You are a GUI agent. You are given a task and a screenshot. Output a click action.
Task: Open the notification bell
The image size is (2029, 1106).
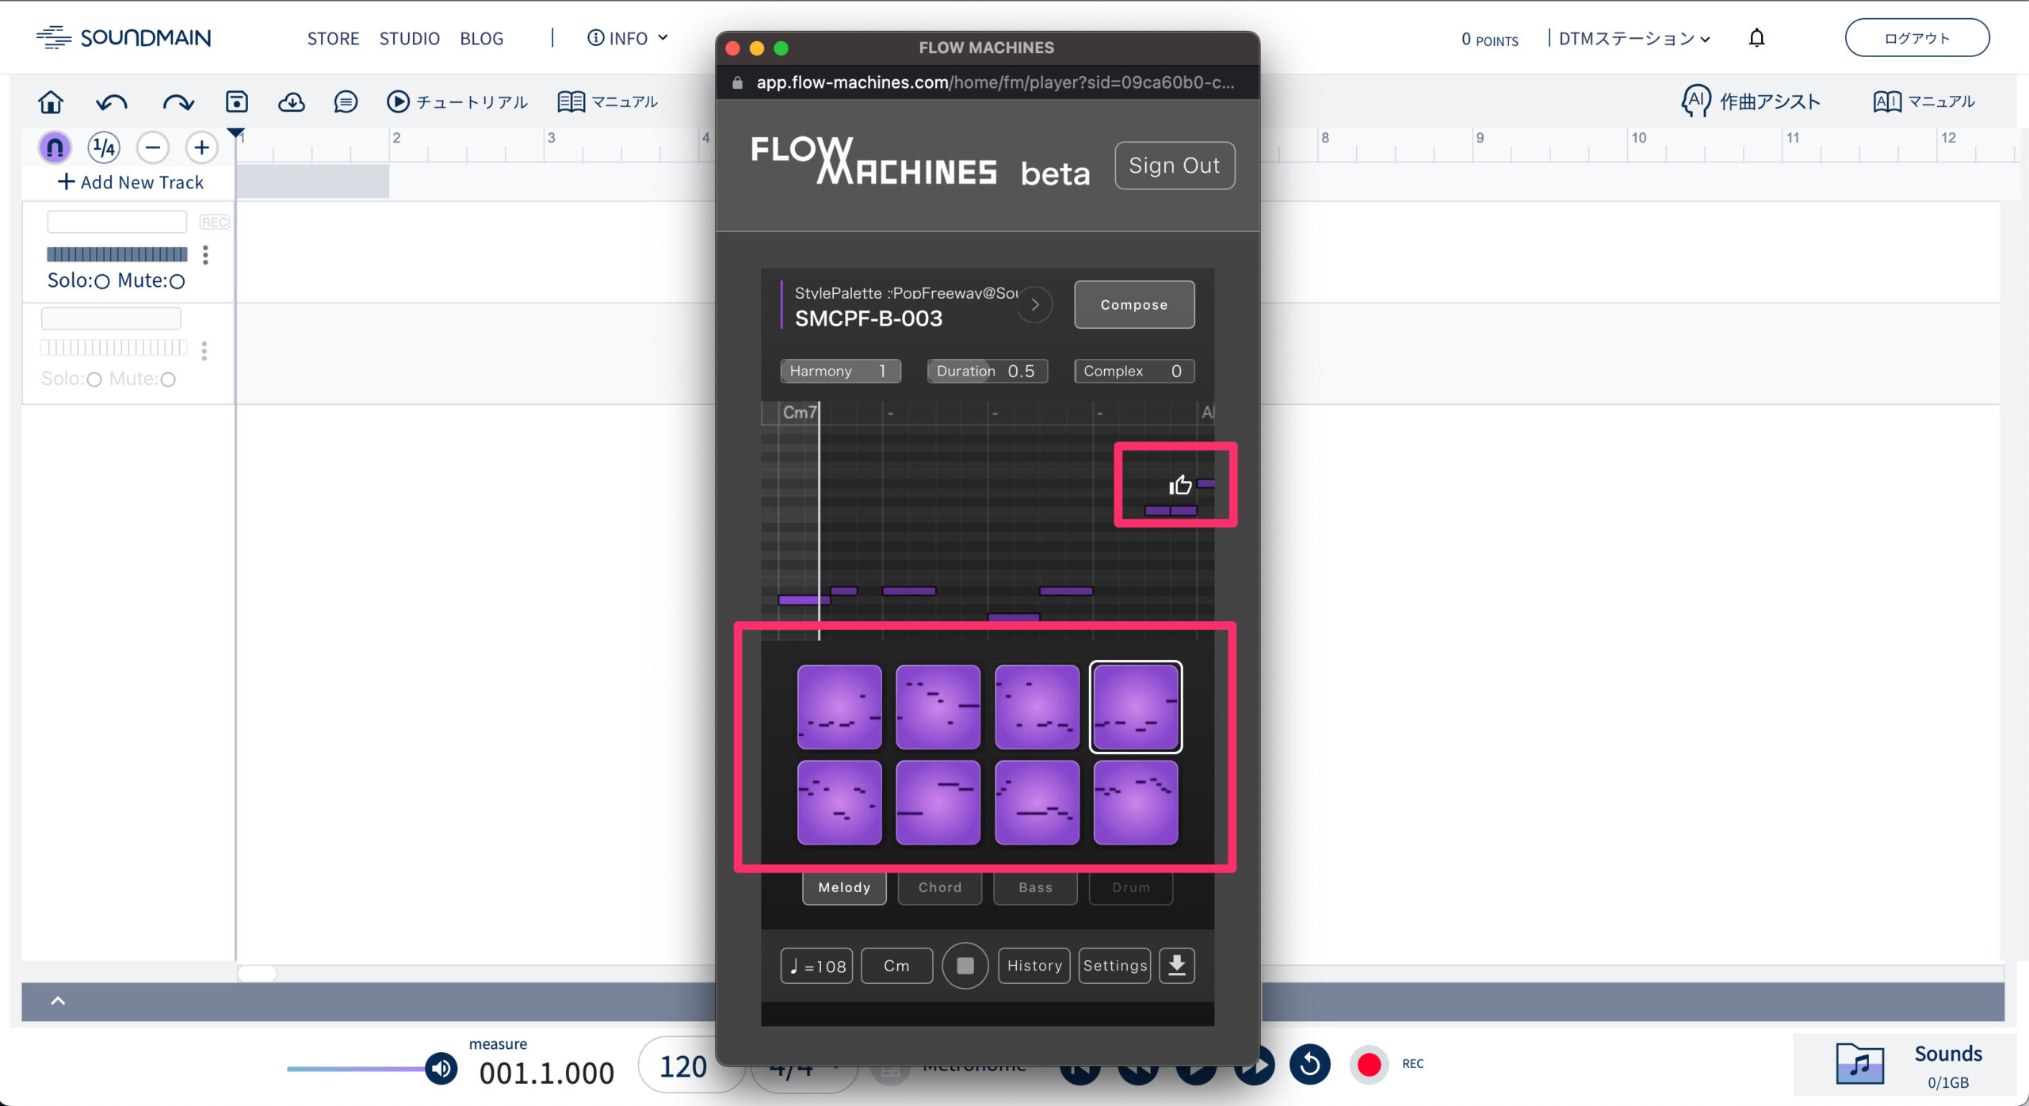[1757, 38]
